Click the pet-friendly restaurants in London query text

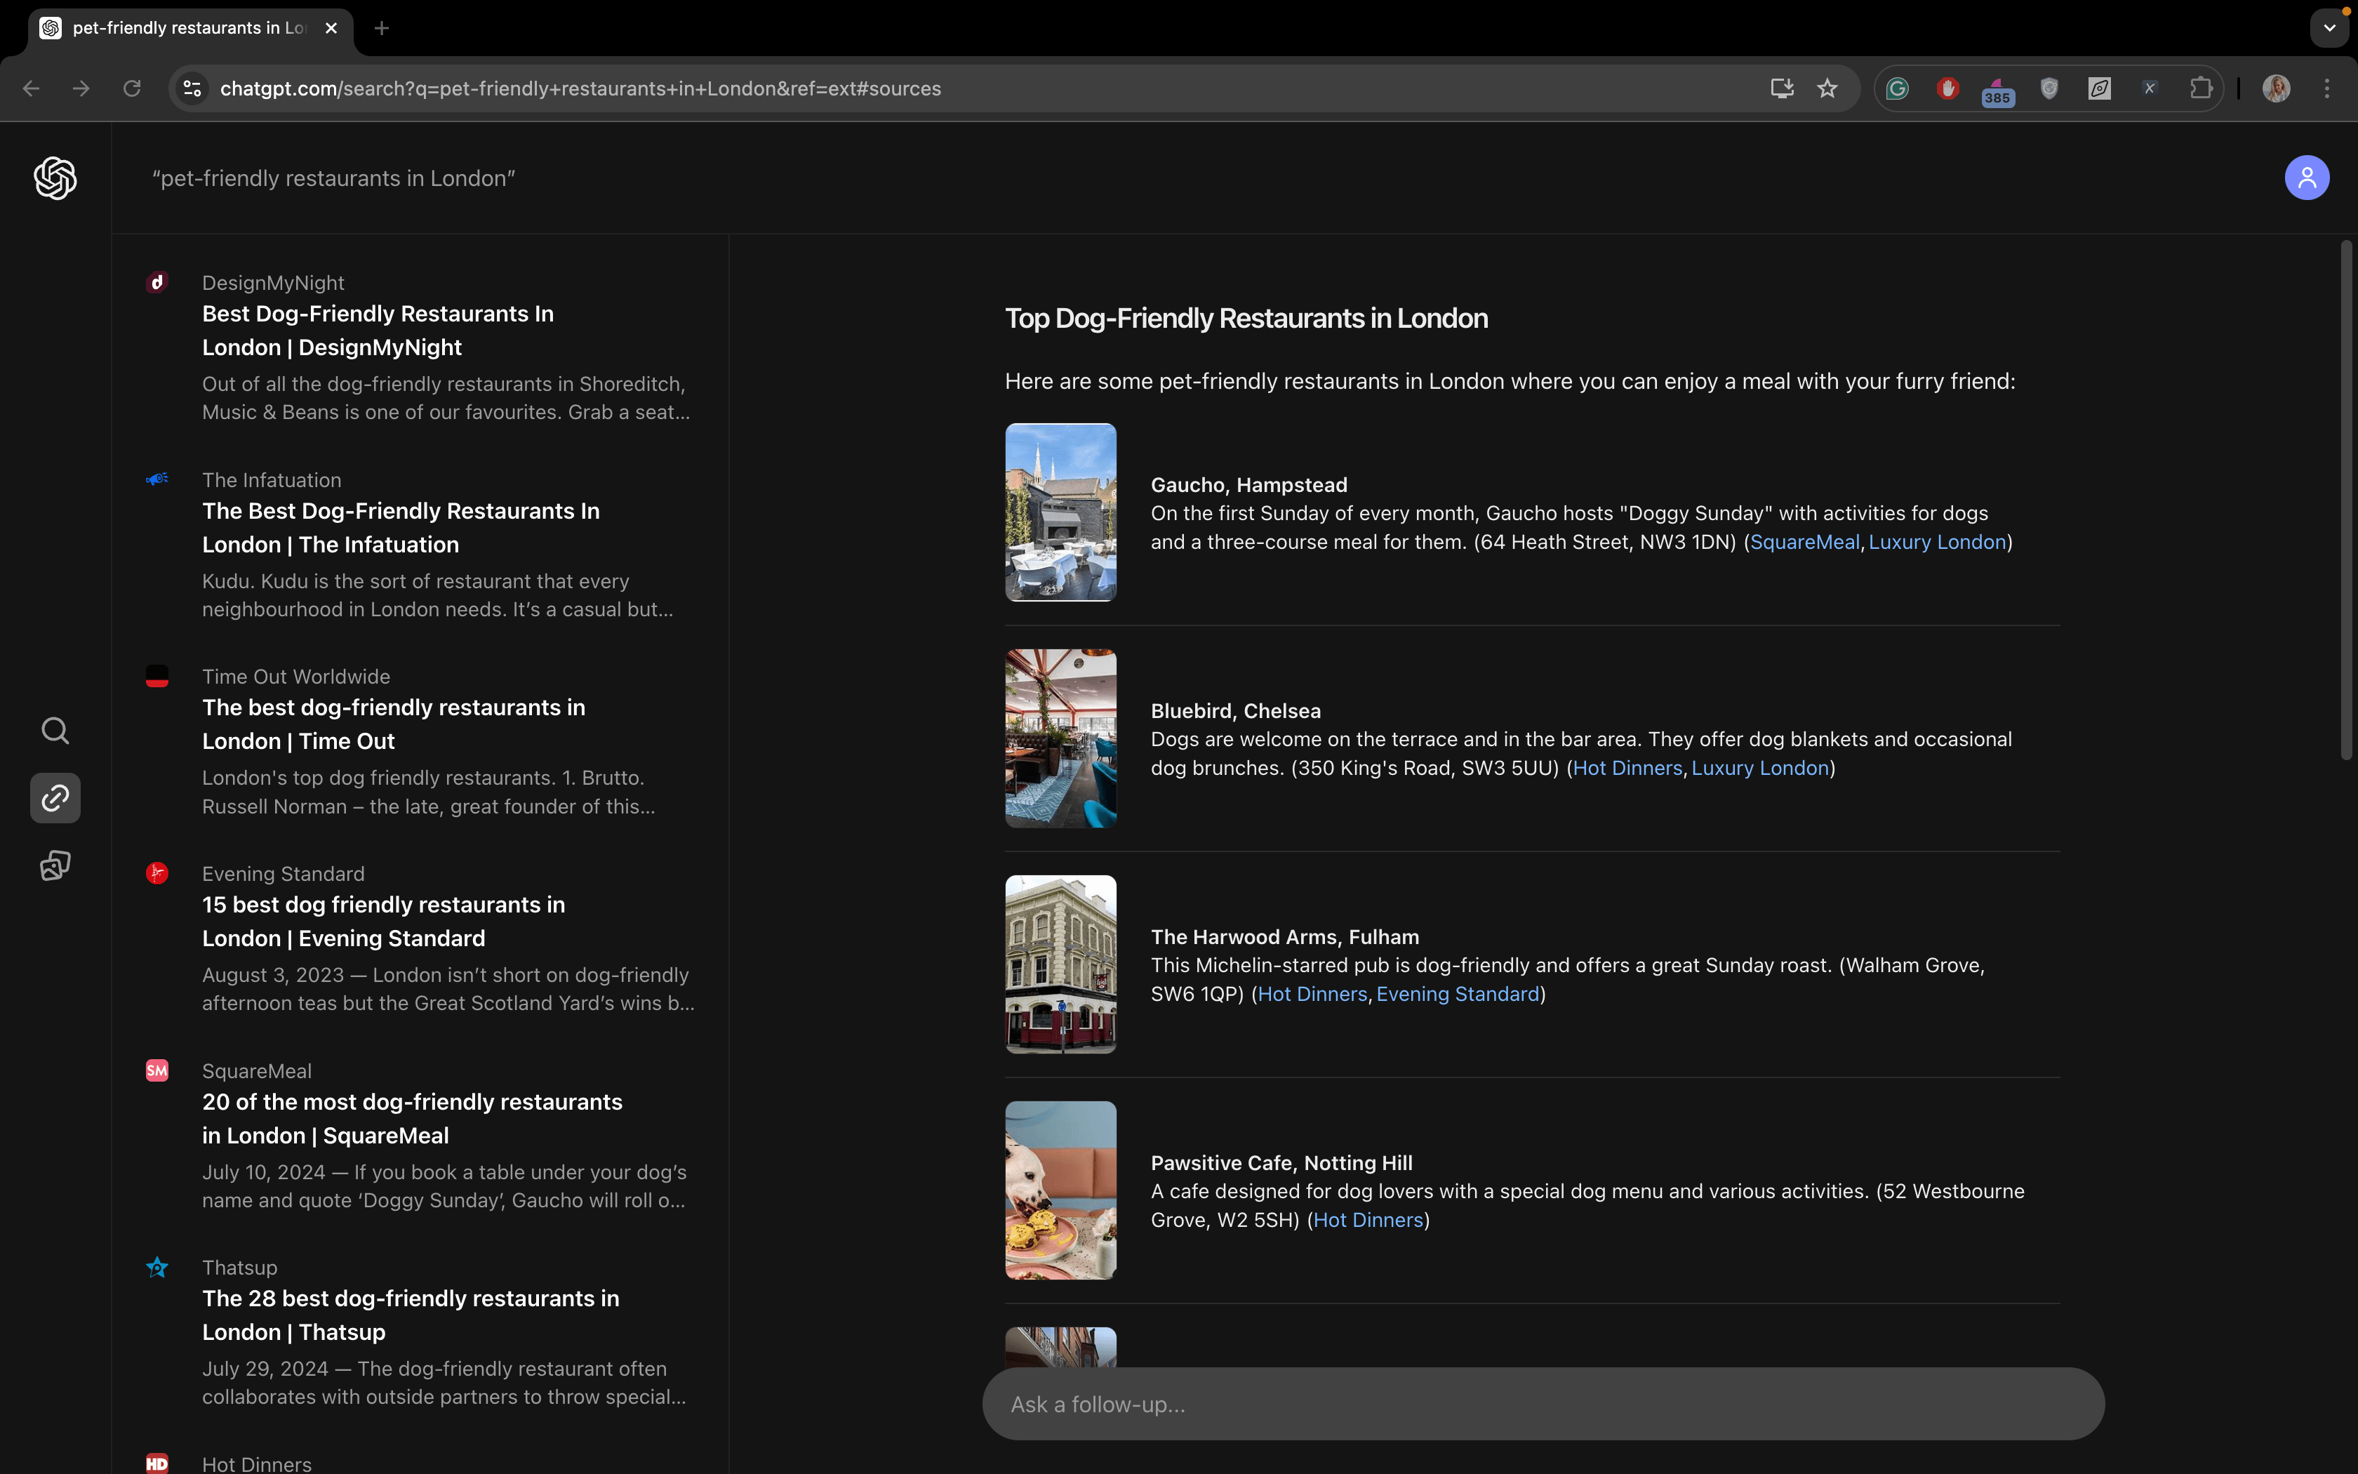coord(334,178)
